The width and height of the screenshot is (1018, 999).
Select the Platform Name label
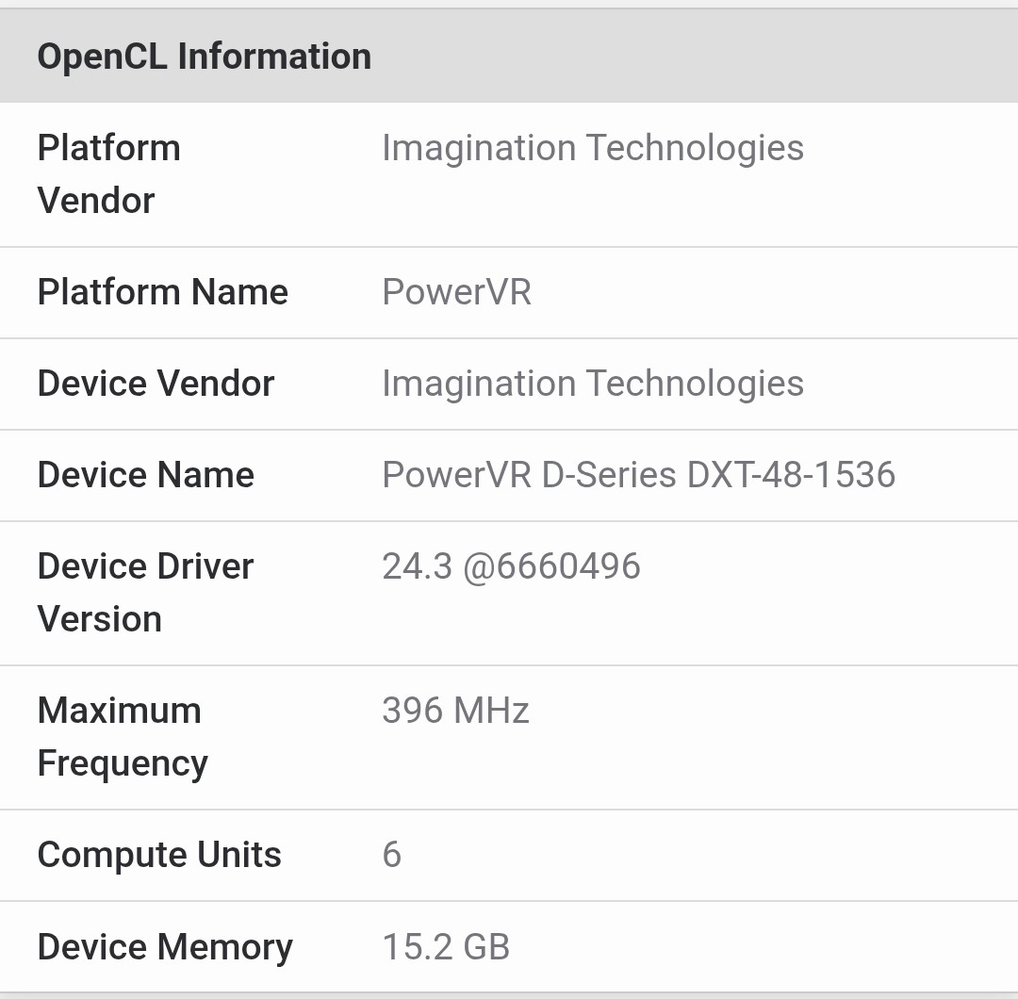point(162,292)
